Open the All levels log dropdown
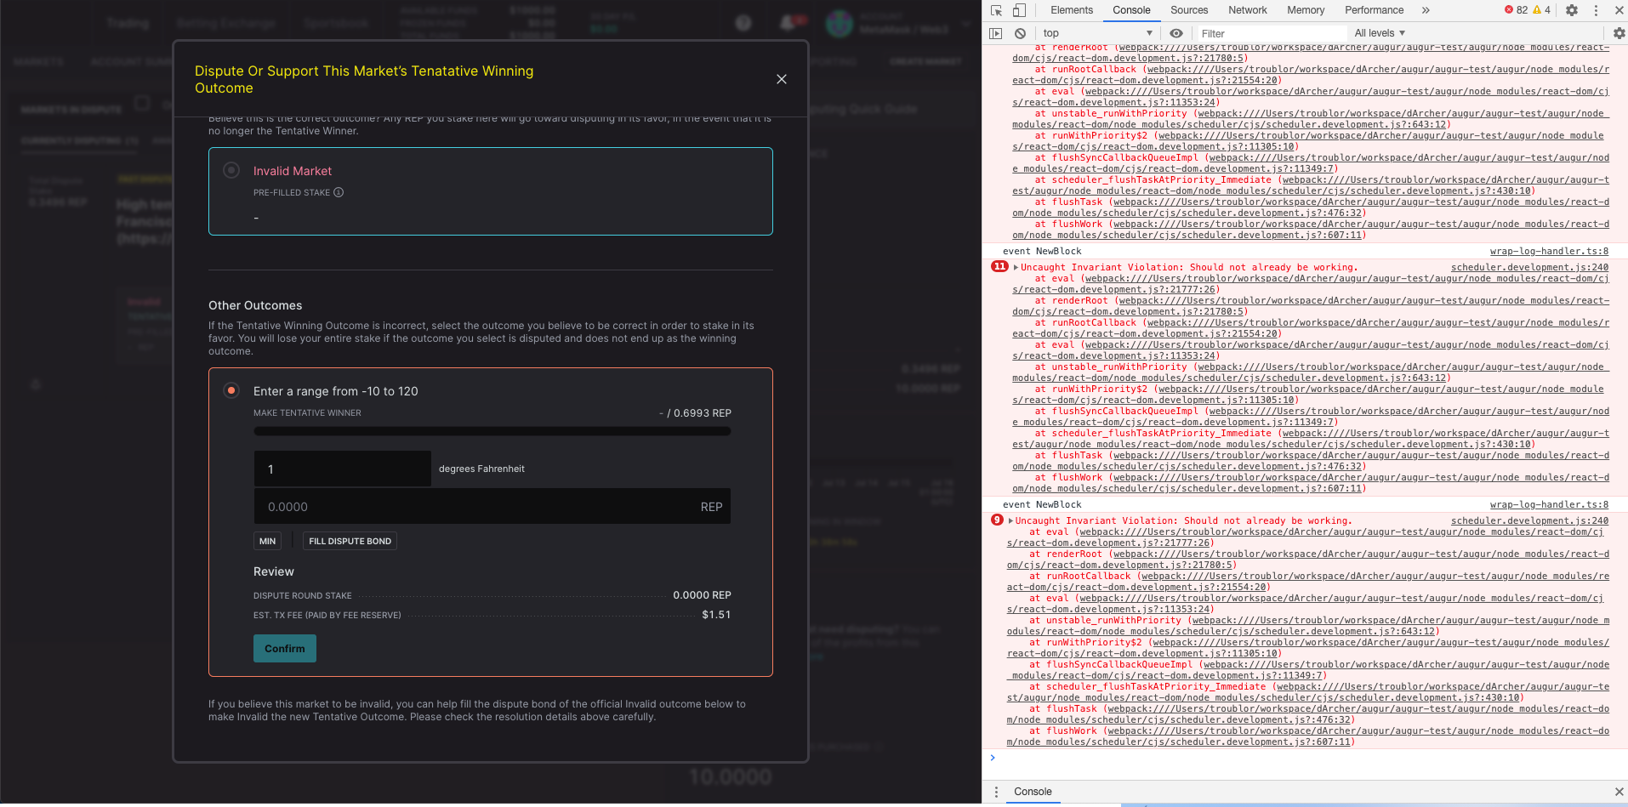 1378,32
